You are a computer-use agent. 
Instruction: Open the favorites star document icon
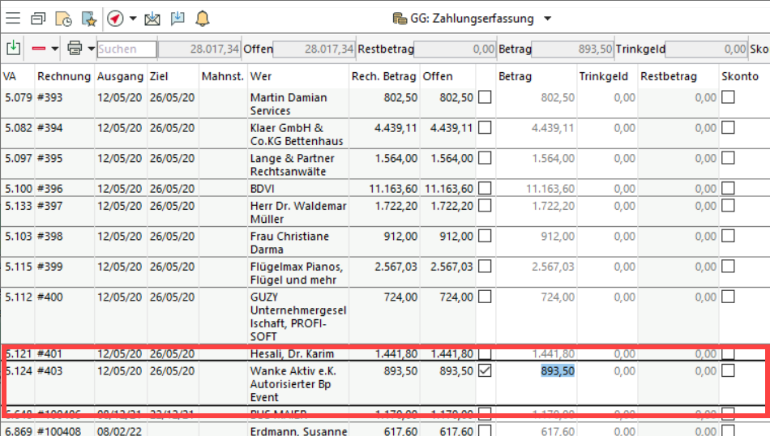point(88,18)
